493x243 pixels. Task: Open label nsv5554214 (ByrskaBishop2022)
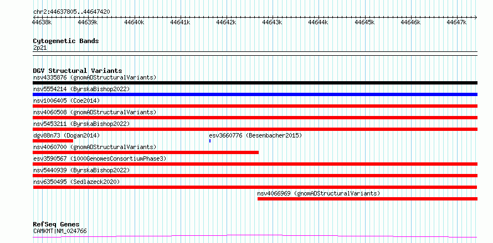81,89
